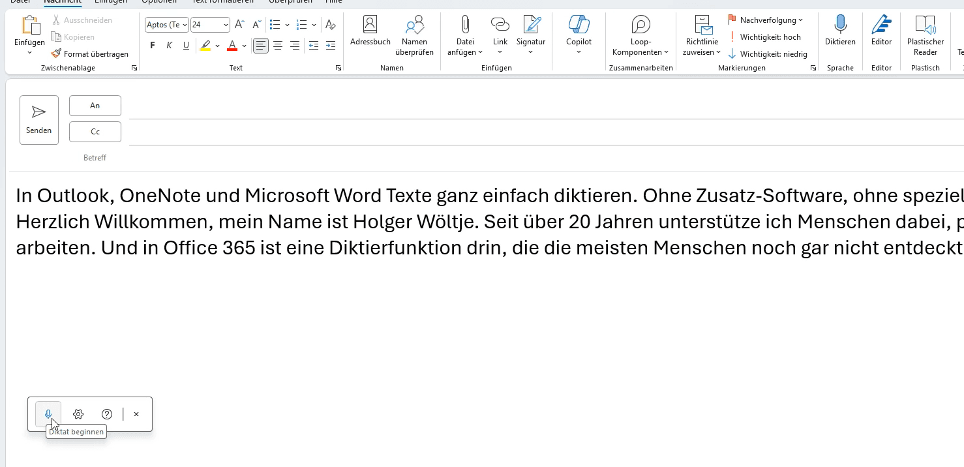Click the Einfügen paste clipboard icon
This screenshot has height=467, width=964.
tap(30, 25)
